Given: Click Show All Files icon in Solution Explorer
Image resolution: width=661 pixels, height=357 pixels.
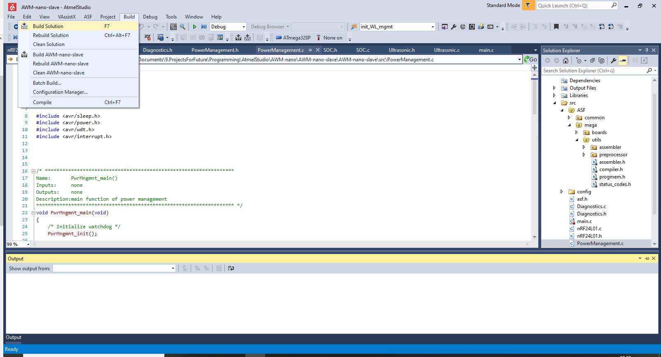Looking at the screenshot, I should coord(601,60).
